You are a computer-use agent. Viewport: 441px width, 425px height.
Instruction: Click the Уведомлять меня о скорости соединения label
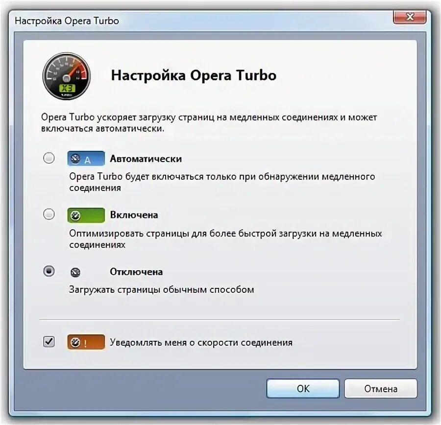201,342
